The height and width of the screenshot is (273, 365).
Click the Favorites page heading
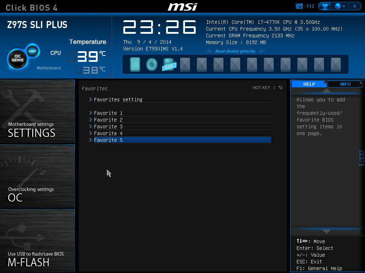pyautogui.click(x=95, y=89)
